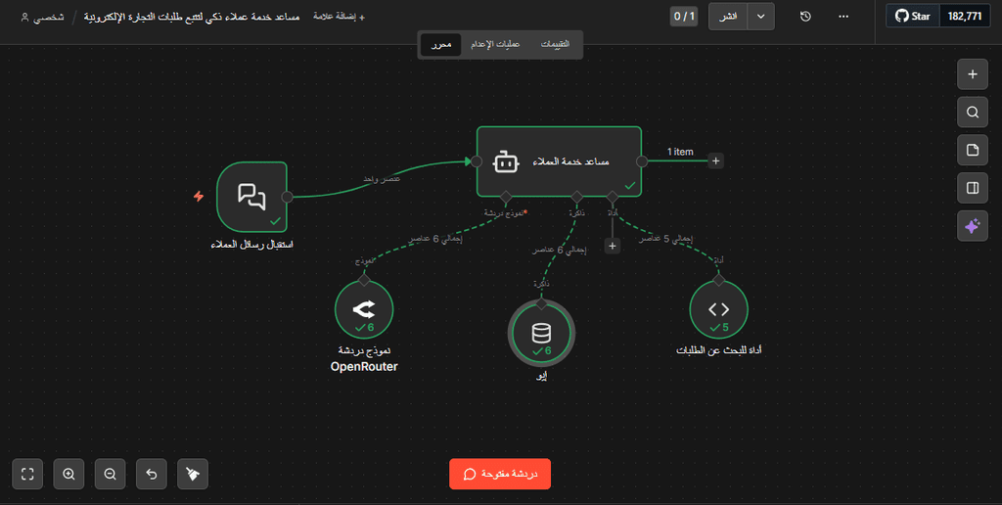This screenshot has width=1002, height=505.
Task: Expand the publish button dropdown arrow
Action: click(x=761, y=17)
